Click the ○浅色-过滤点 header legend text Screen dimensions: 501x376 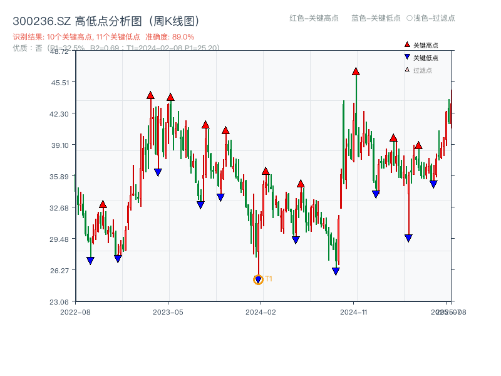click(x=431, y=18)
